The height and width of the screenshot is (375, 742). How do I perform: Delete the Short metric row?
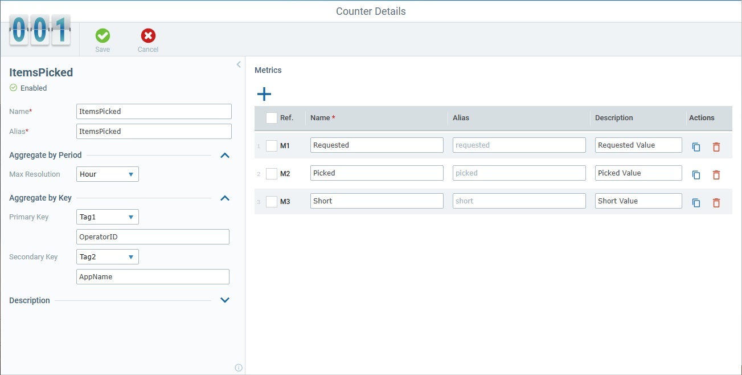(716, 202)
